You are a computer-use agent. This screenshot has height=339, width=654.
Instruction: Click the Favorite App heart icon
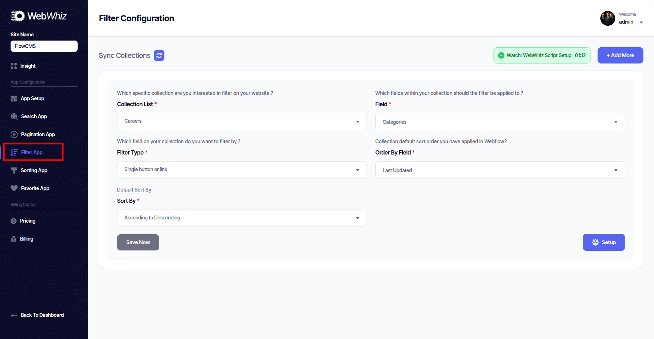coord(14,188)
